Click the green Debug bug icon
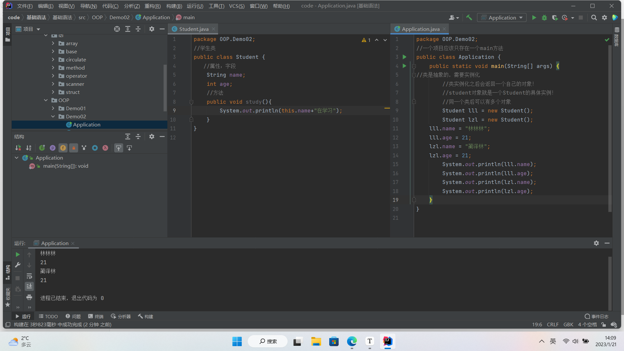This screenshot has height=351, width=624. tap(544, 18)
